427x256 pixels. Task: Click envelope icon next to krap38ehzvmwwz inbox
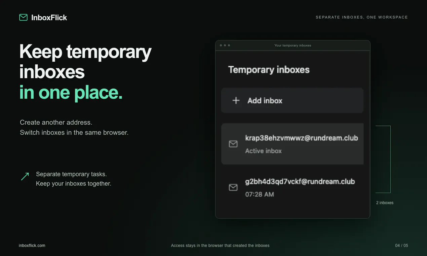point(233,144)
